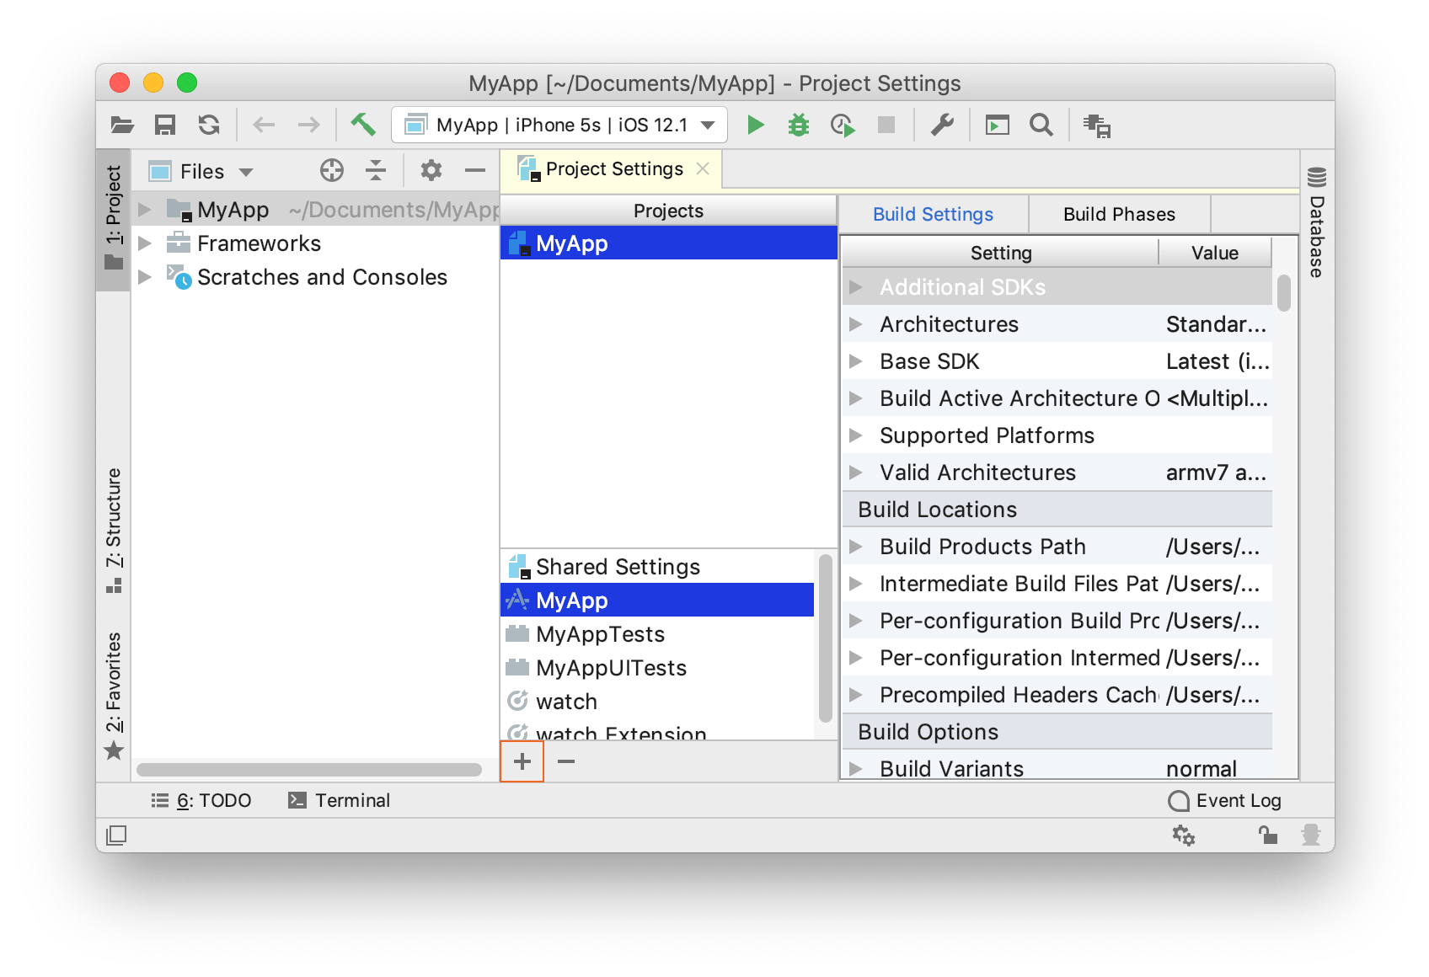Run with profiler clock icon

[x=843, y=125]
